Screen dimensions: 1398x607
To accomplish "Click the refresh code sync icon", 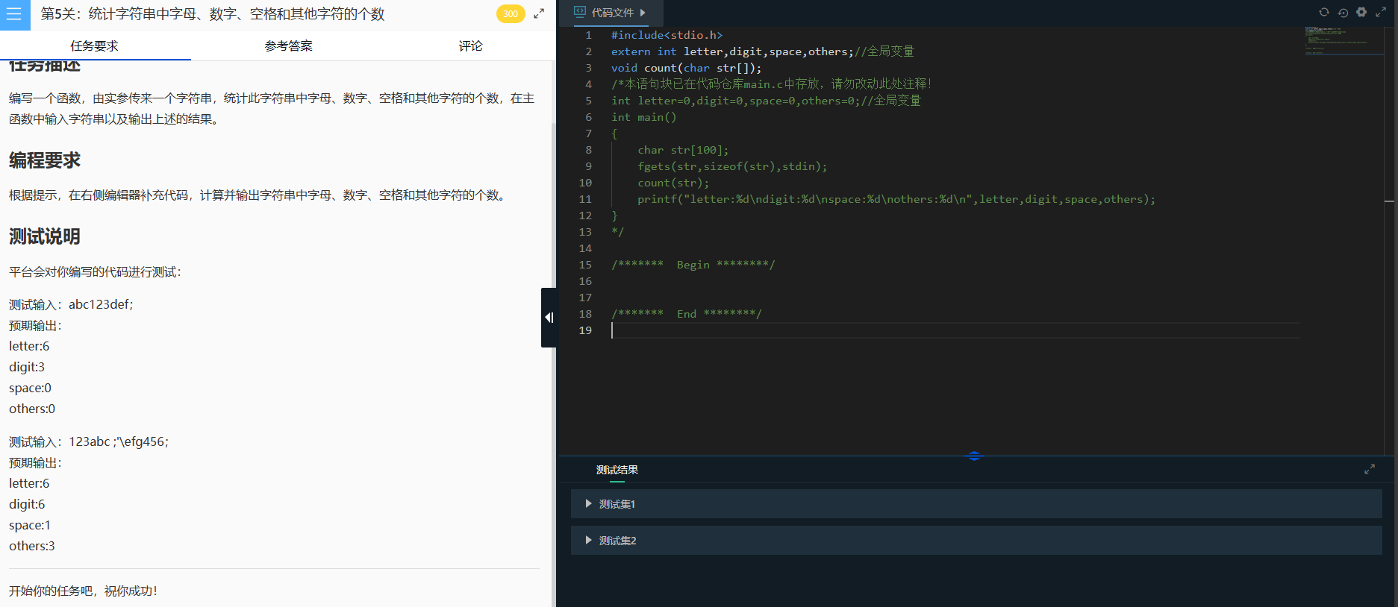I will (1324, 12).
